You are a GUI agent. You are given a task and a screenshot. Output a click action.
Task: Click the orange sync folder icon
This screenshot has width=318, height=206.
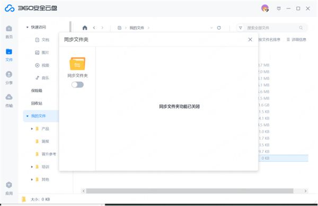click(77, 64)
